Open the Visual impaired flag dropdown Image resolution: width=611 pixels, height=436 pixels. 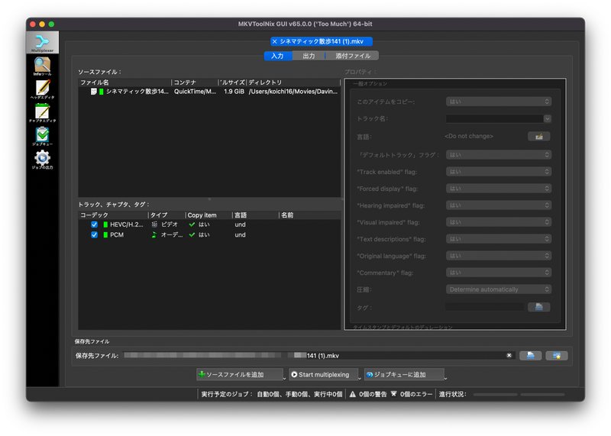[x=499, y=222]
